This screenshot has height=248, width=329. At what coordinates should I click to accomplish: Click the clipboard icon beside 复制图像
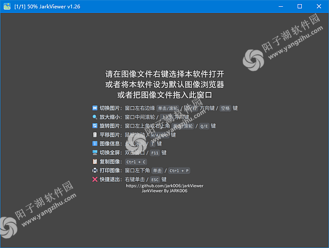click(95, 161)
